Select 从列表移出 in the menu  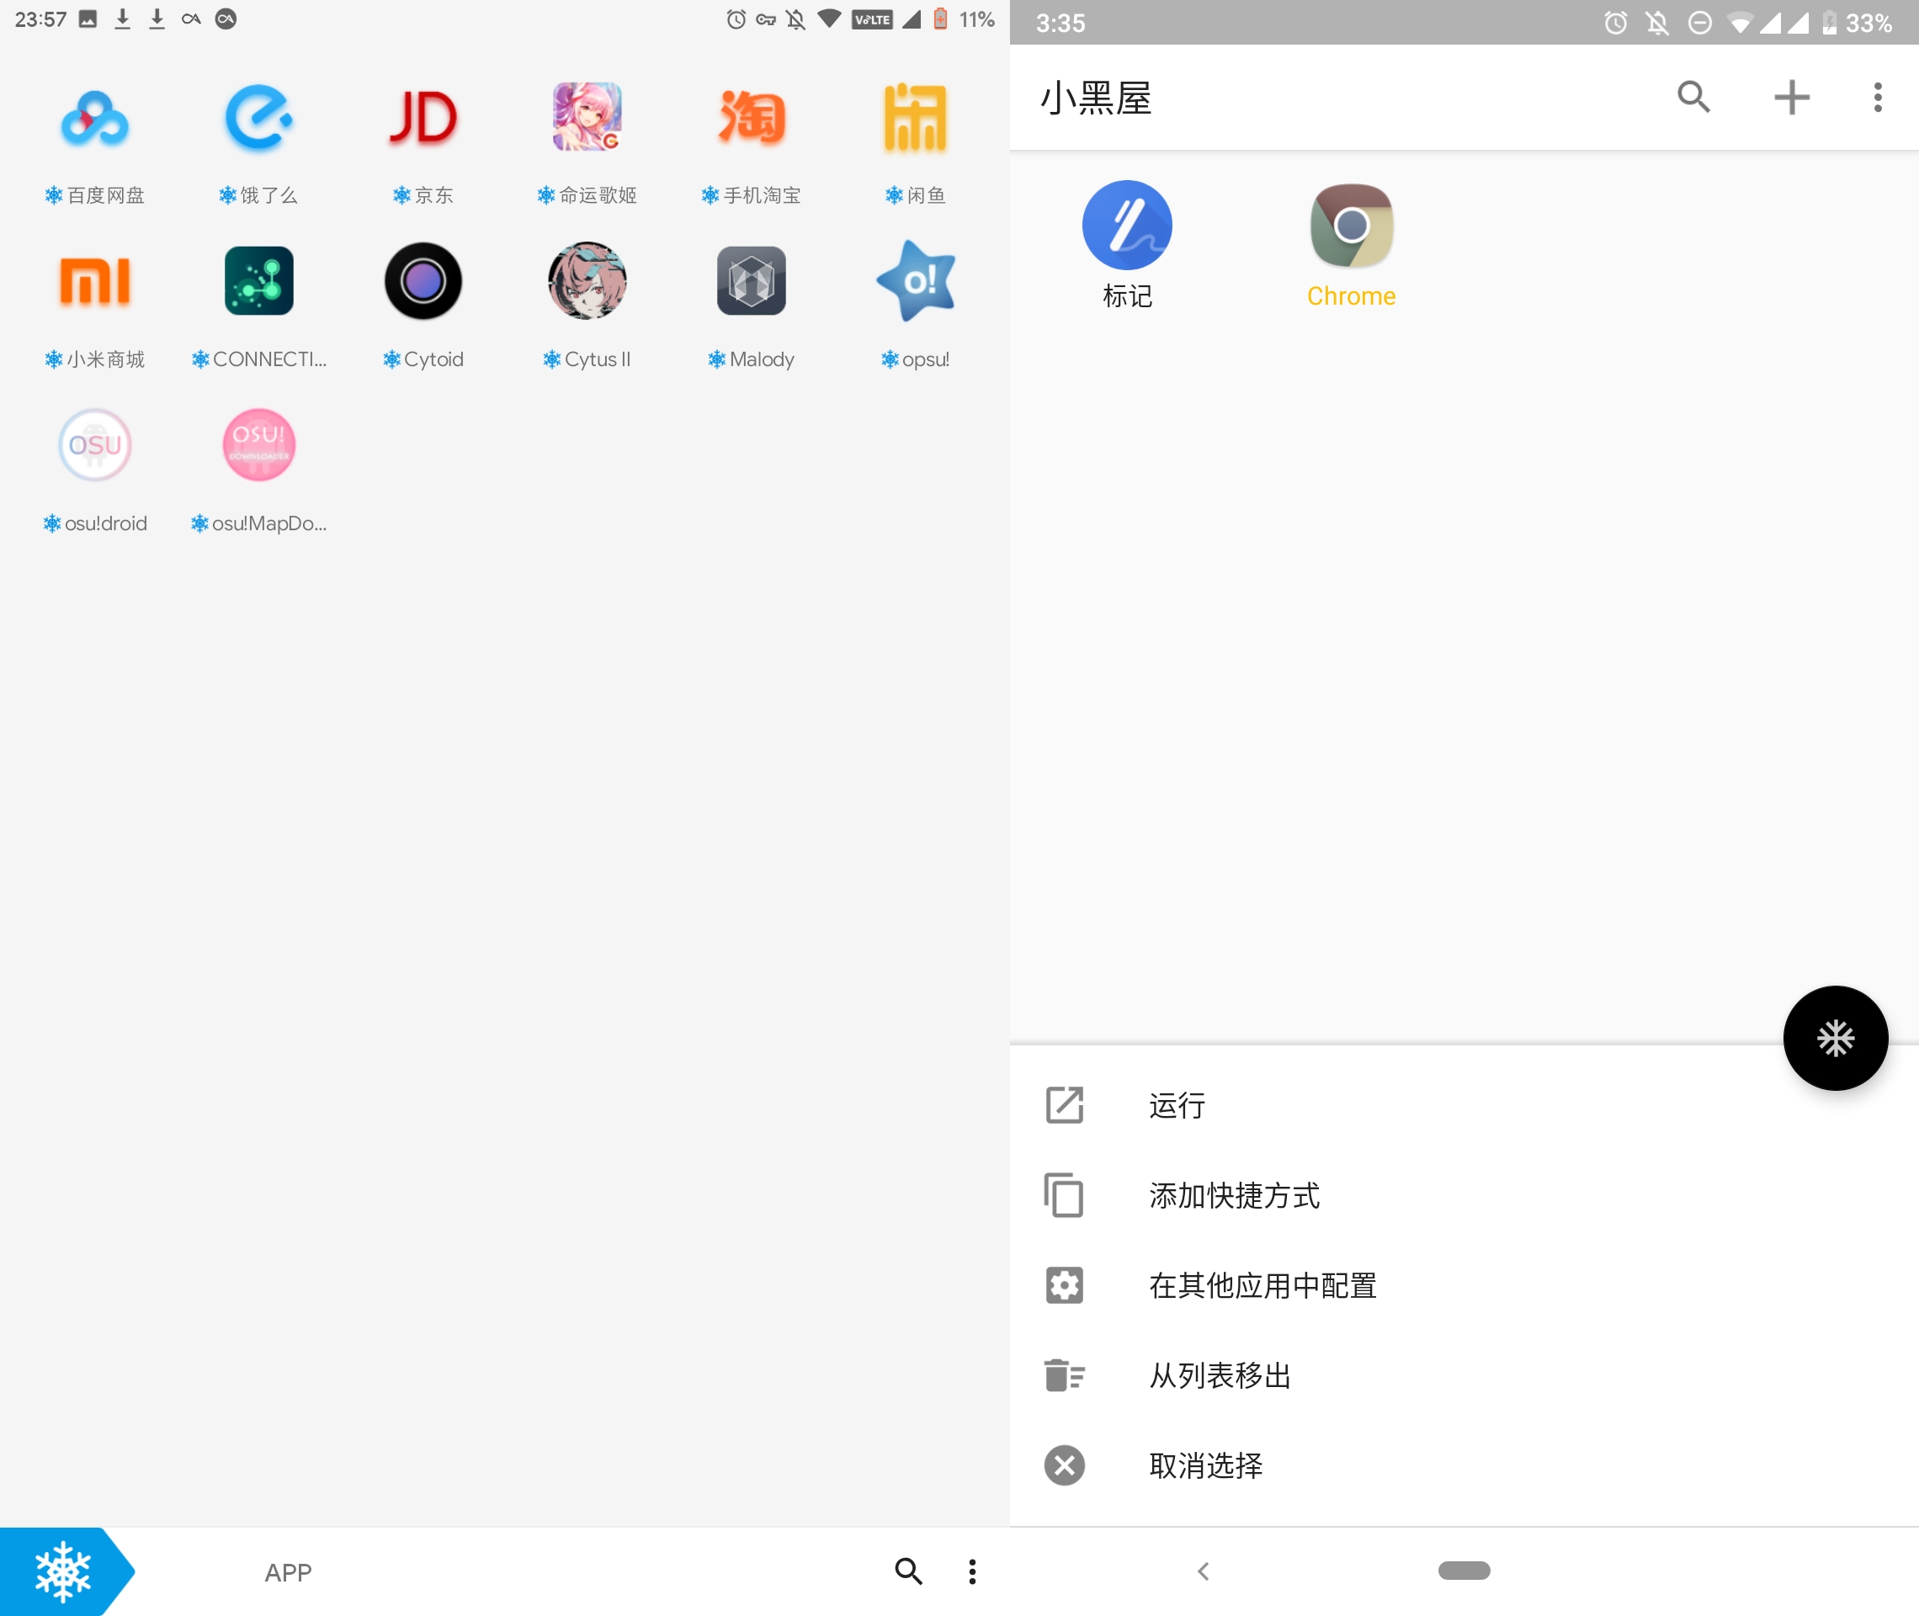[x=1218, y=1375]
